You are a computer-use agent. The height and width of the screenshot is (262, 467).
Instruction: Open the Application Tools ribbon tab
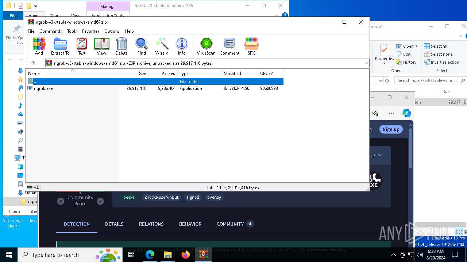pos(108,15)
